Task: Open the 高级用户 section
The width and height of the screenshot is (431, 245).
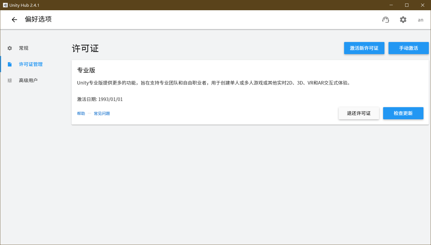Action: coord(28,80)
